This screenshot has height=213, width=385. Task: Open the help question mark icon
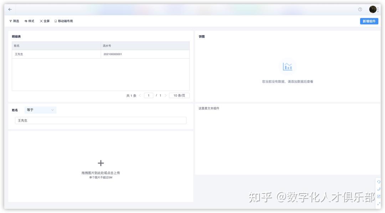click(360, 9)
